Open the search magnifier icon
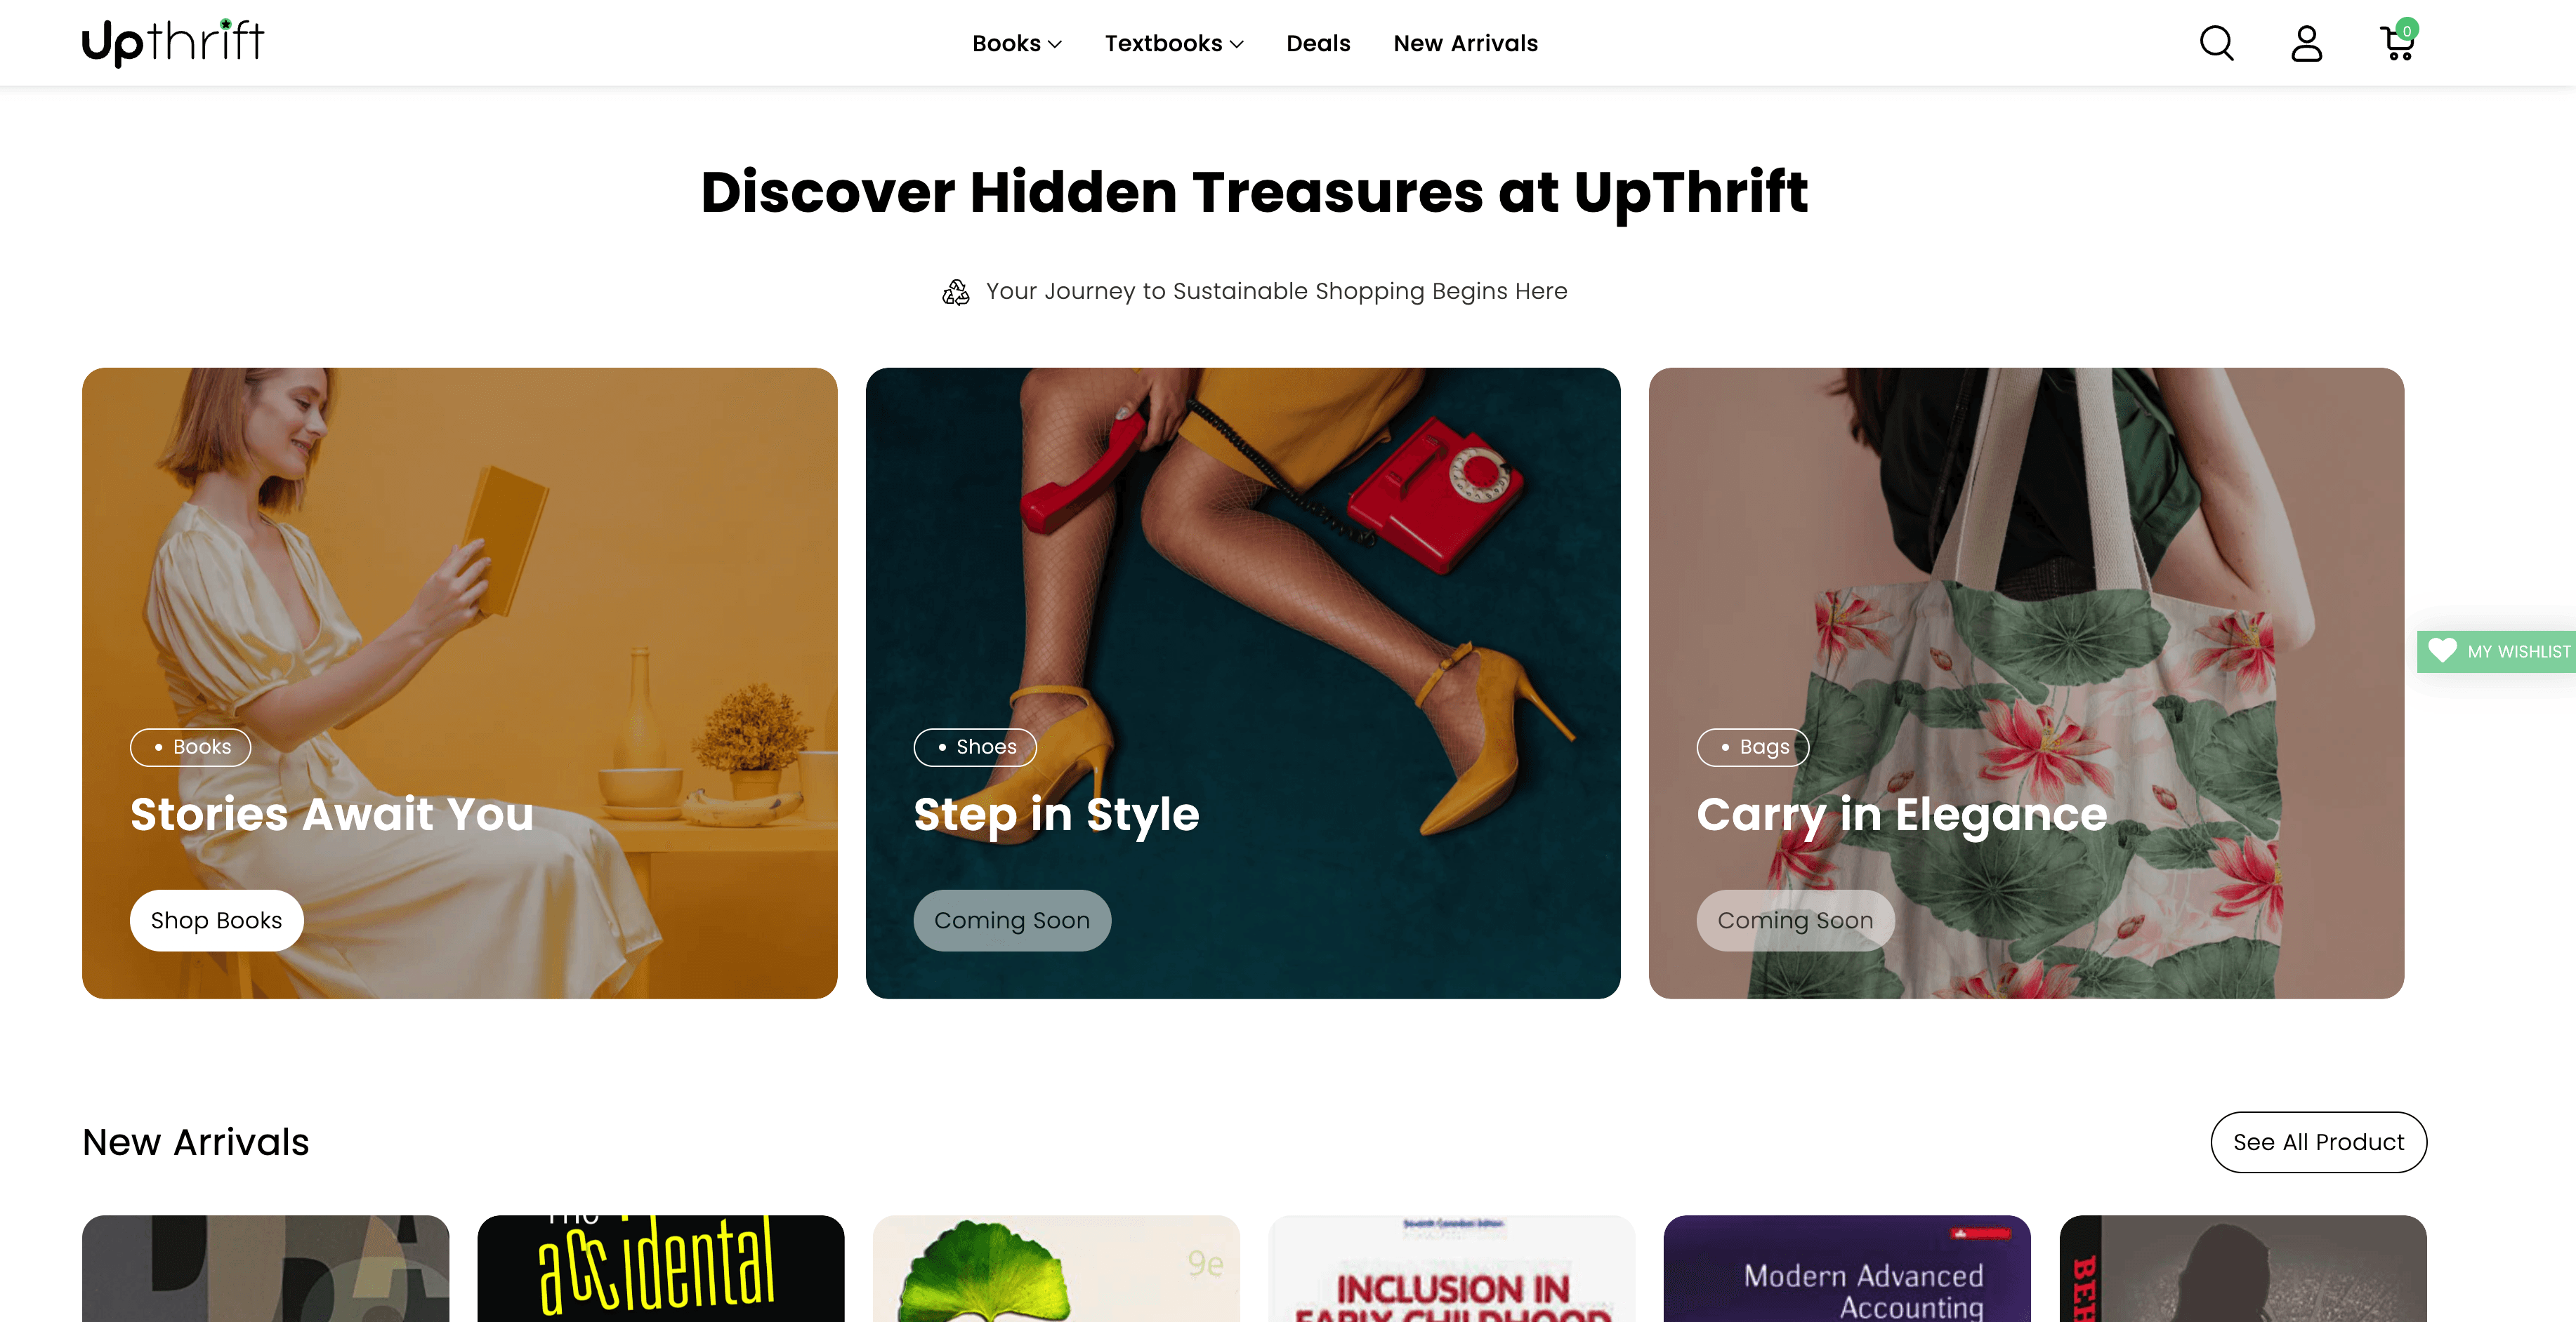The image size is (2576, 1322). [2216, 43]
